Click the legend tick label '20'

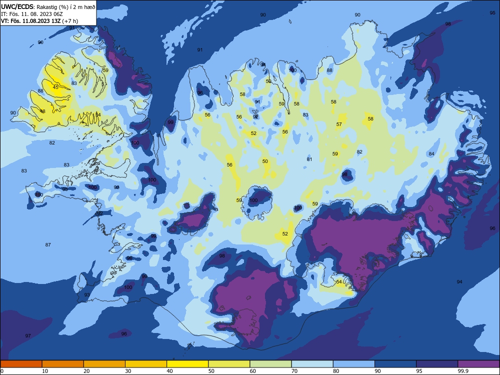click(86, 371)
